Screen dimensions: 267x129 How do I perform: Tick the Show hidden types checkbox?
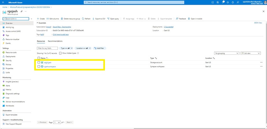60,53
